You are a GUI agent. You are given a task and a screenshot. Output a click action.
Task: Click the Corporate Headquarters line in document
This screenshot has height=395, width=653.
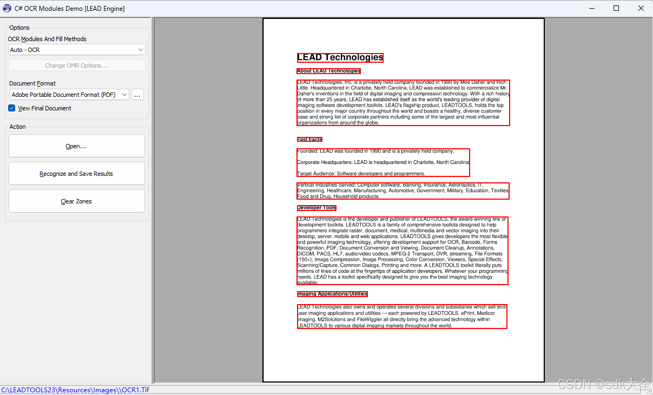coord(383,162)
